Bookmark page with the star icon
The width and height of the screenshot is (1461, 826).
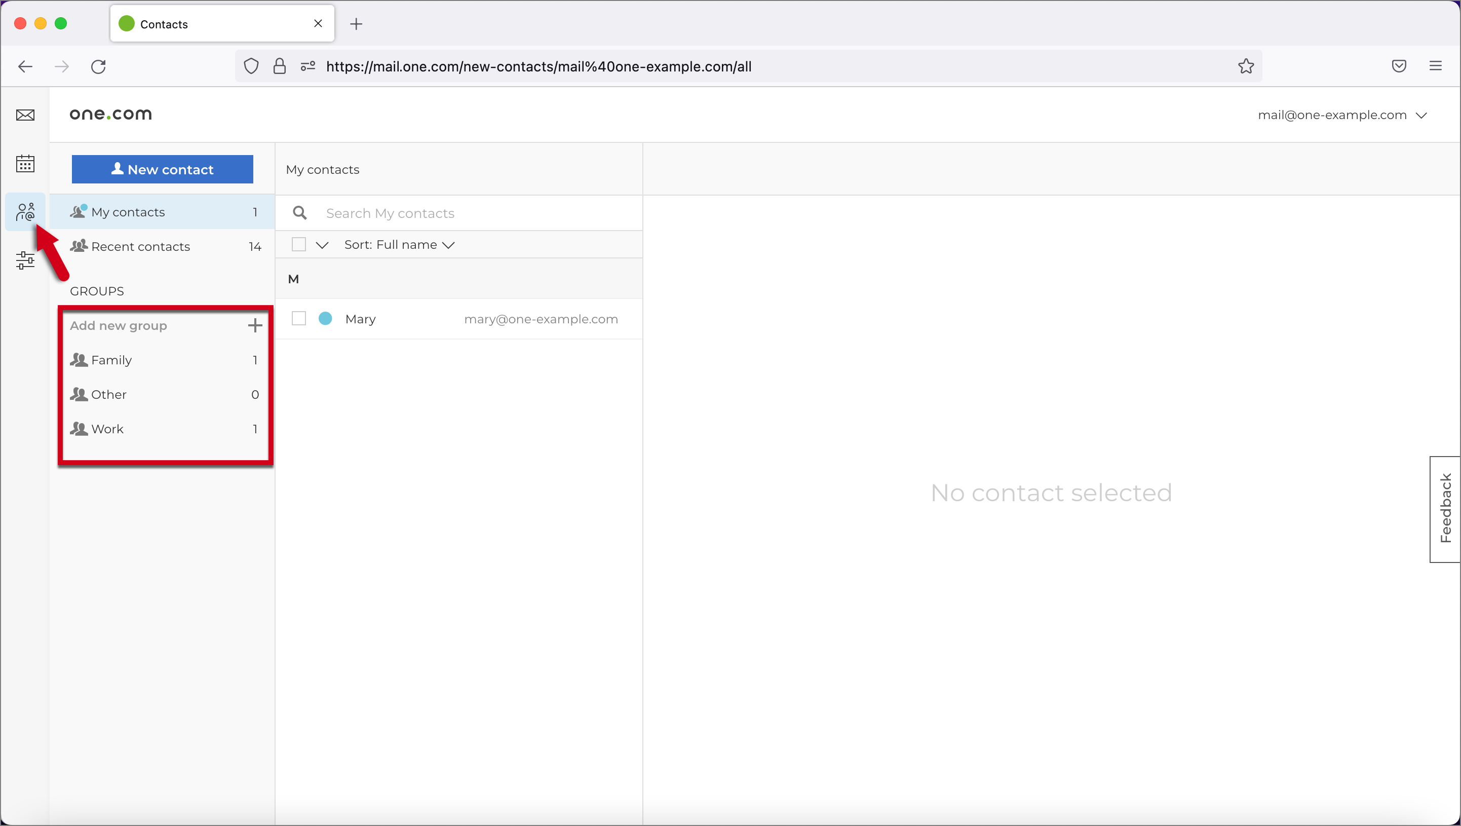coord(1246,66)
